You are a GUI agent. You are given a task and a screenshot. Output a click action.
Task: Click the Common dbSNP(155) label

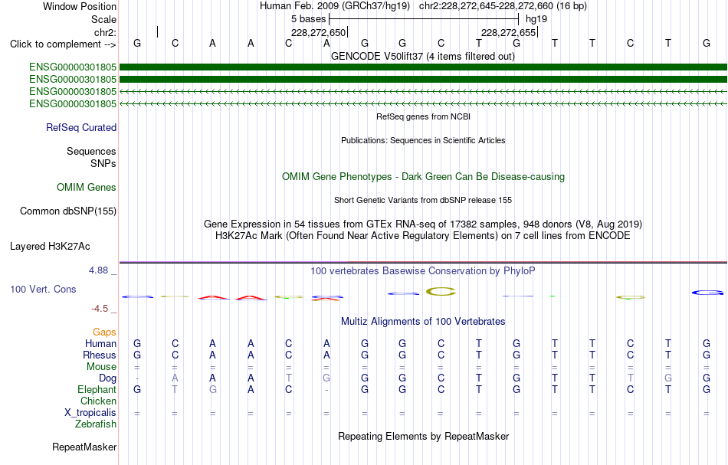pos(67,211)
